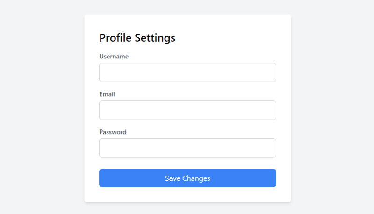
Task: Click inside the Email text box
Action: coord(187,110)
